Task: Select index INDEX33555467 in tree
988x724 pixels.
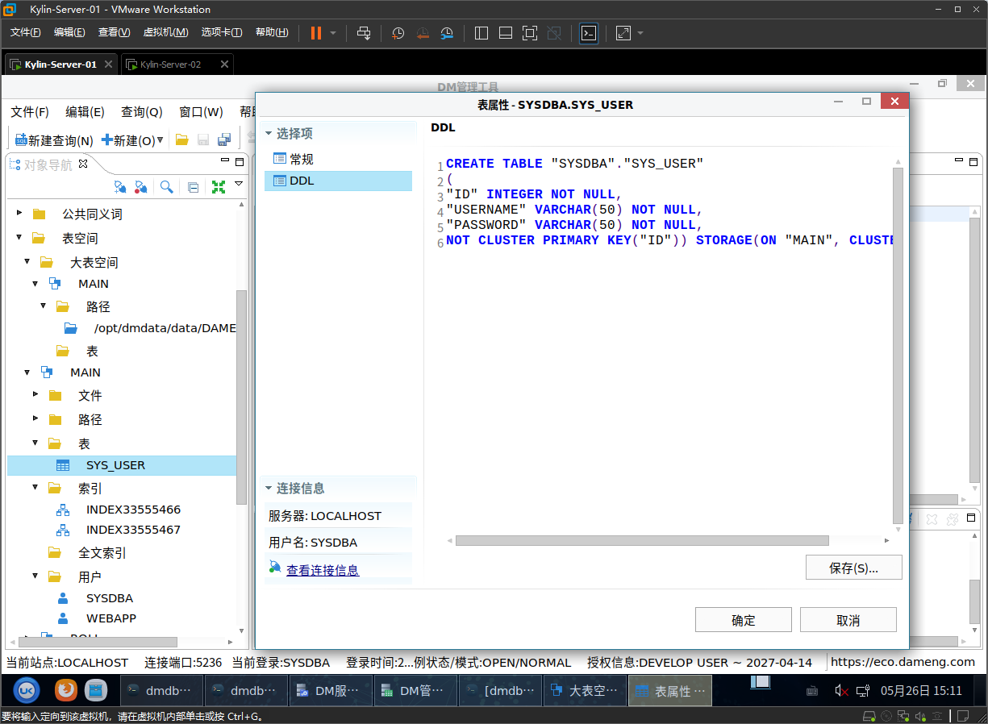Action: 133,530
